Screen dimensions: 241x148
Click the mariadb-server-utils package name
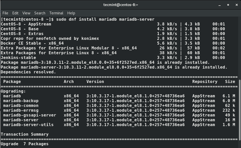point(28,125)
